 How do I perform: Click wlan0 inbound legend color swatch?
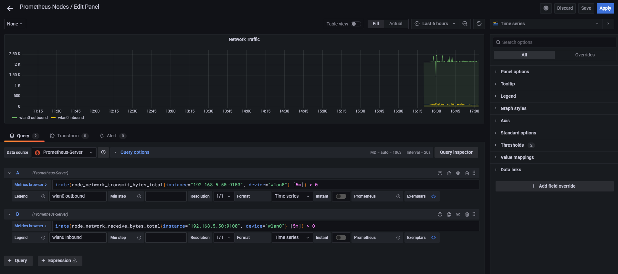coord(53,118)
